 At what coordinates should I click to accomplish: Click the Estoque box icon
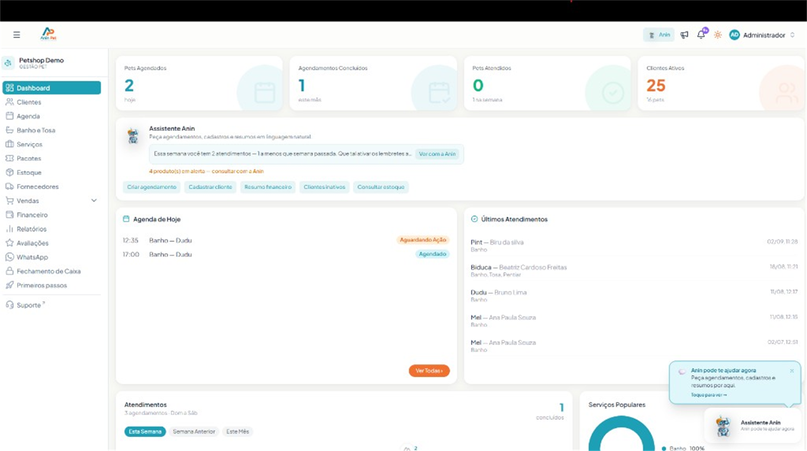[x=10, y=172]
